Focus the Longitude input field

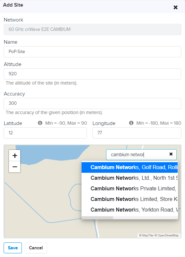137,133
